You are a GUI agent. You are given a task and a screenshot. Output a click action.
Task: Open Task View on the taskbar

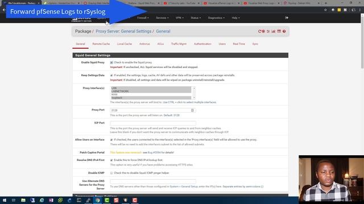pyautogui.click(x=14, y=200)
